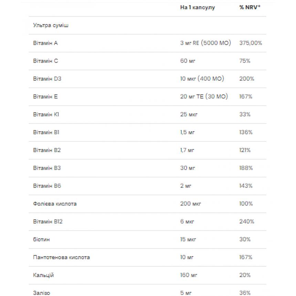Click the '2 мг' Vitamin B6 amount

pos(186,186)
